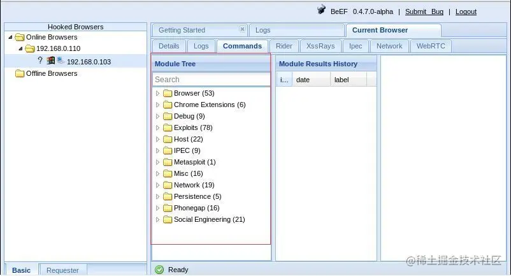Screen dimensions: 511x276
Task: Expand the Chrome Extensions (6) folder
Action: (158, 105)
